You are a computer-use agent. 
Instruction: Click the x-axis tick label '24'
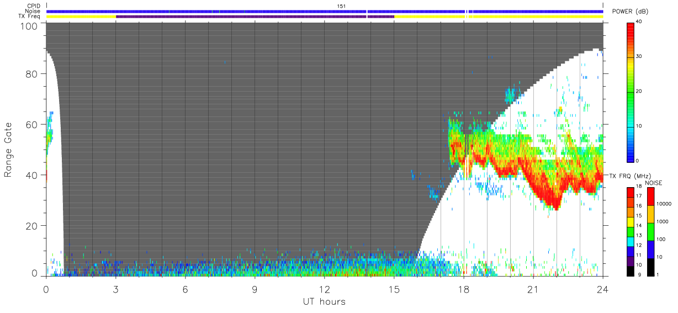[x=603, y=289]
